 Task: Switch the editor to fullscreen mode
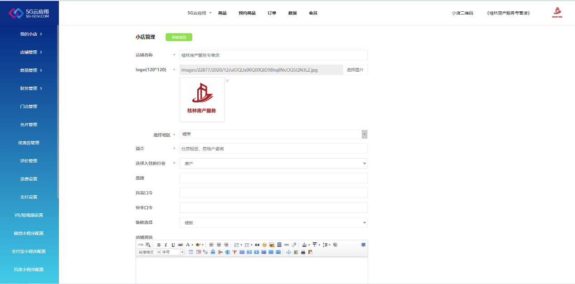pyautogui.click(x=363, y=245)
